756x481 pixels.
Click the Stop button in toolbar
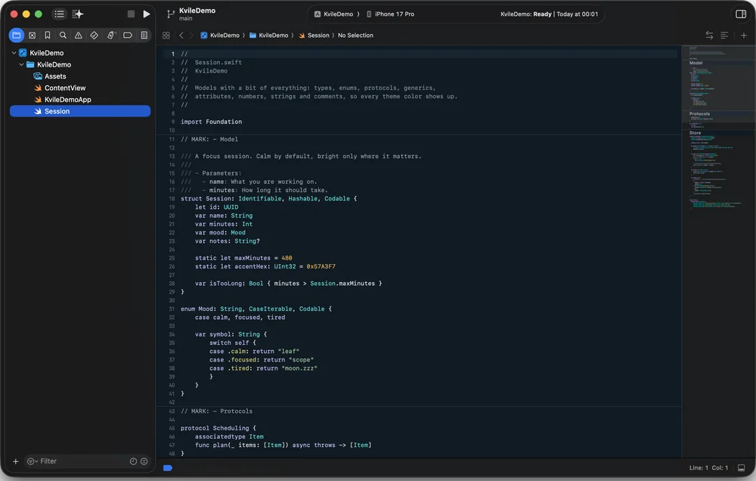coord(131,14)
